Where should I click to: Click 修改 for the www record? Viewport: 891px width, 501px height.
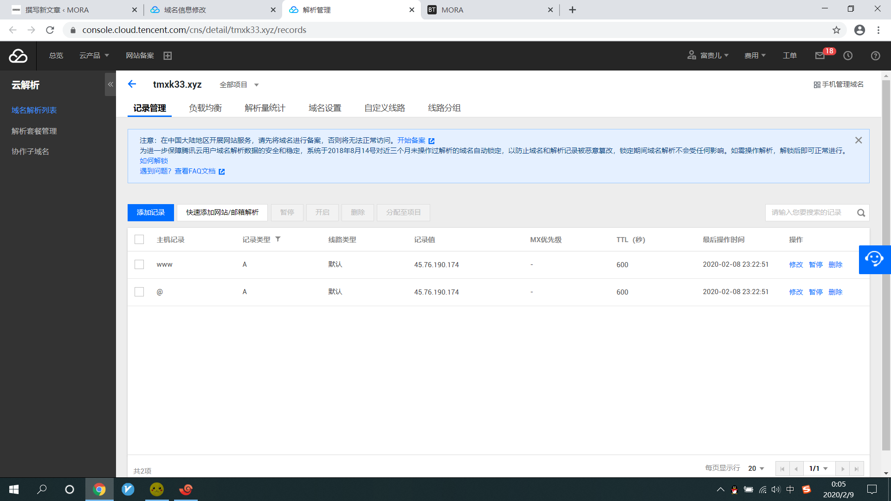[x=796, y=264]
